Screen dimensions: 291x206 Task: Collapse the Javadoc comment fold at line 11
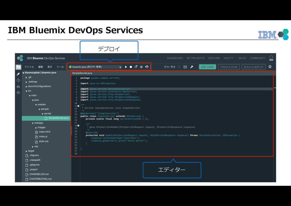78,106
